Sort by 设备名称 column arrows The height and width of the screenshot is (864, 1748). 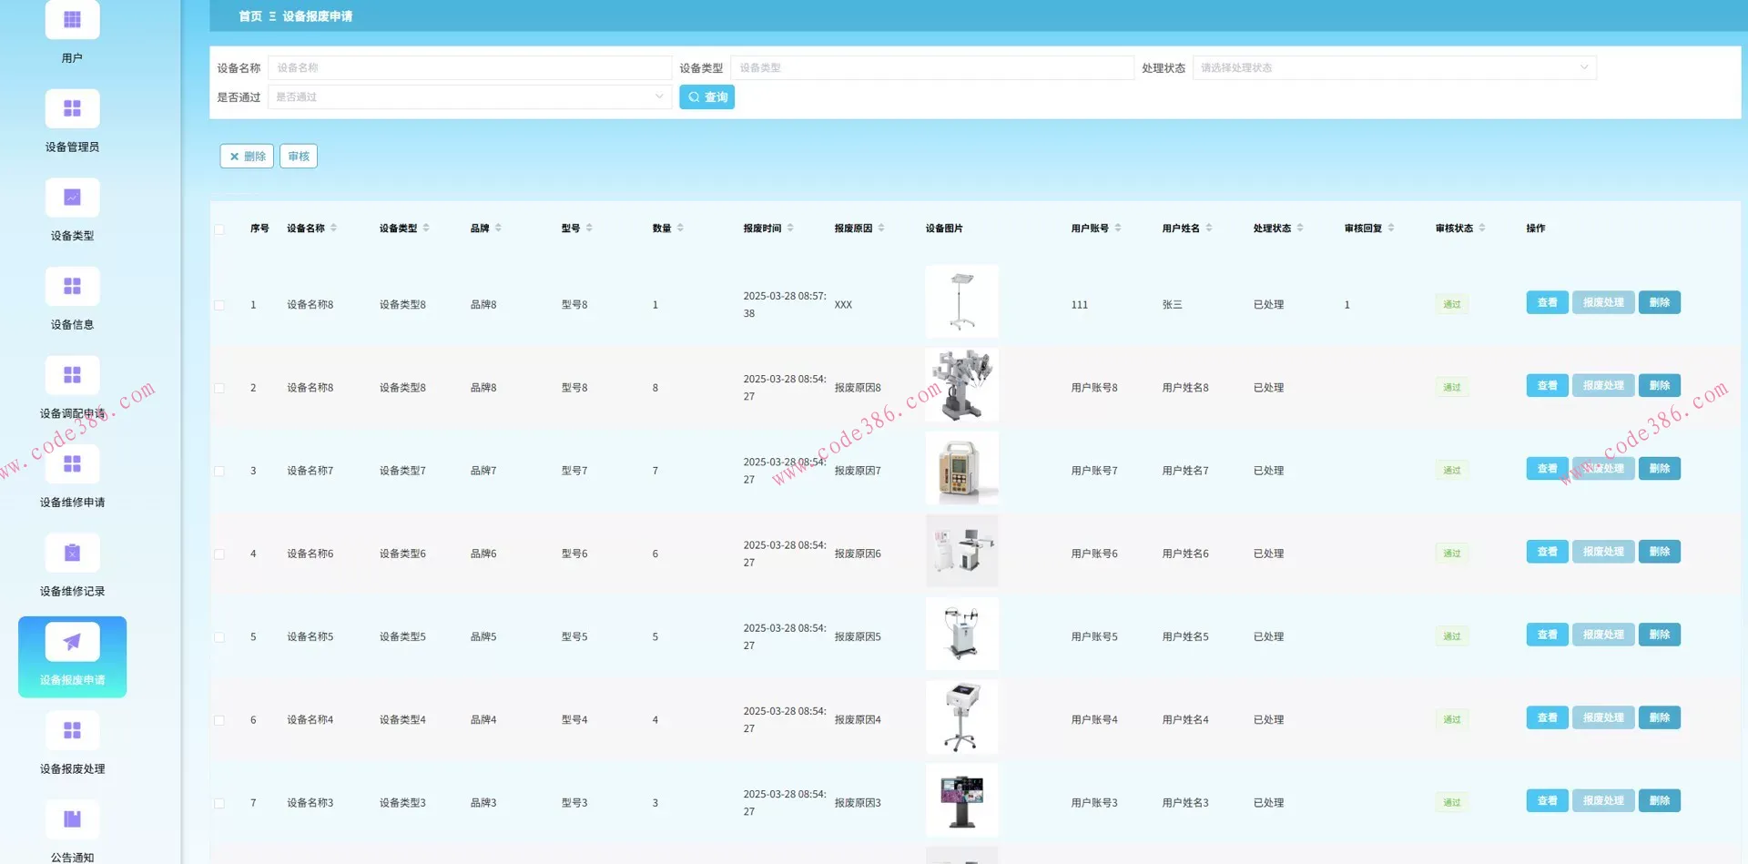click(x=333, y=229)
